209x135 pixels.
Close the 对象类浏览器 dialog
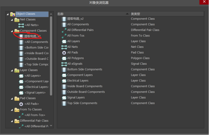pos(204,2)
